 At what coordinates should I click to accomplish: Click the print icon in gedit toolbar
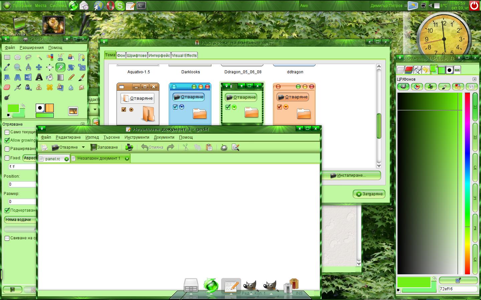129,147
